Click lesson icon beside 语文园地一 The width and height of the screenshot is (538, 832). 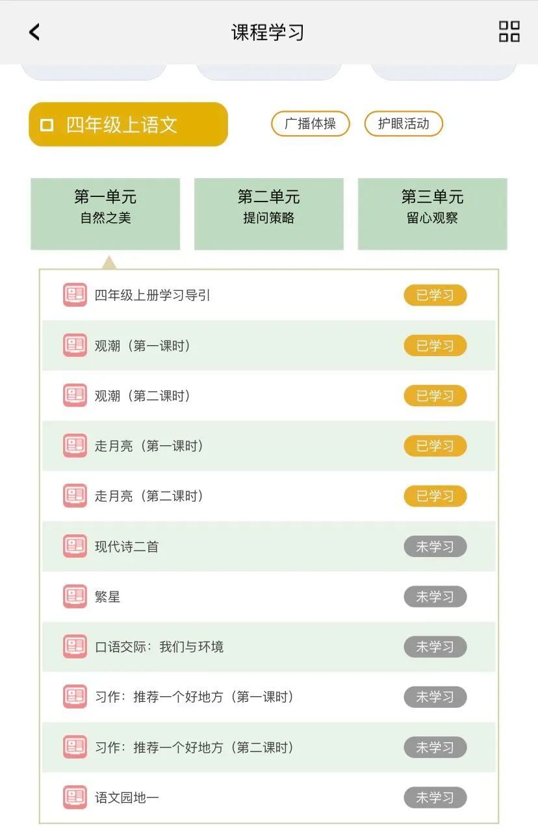pyautogui.click(x=75, y=797)
